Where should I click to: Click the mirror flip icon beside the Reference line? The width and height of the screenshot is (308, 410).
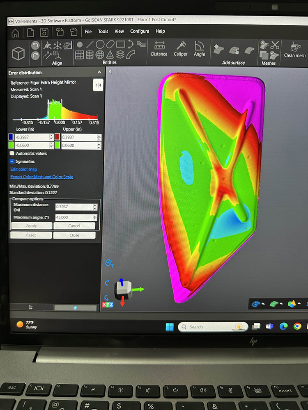click(98, 85)
